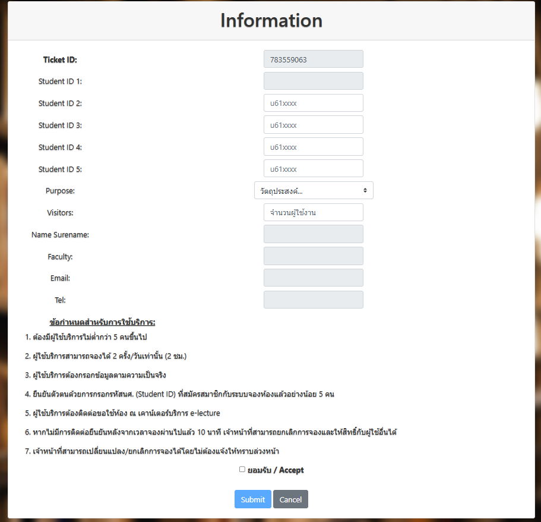
Task: Click the underlined ข้อกำหนดสำหรับการใช้บริการ heading
Action: pyautogui.click(x=103, y=322)
